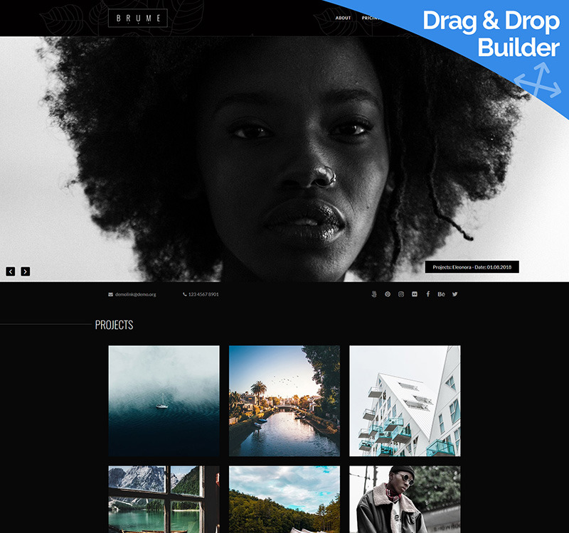
Task: Go to the previous slide with left arrow
Action: click(x=11, y=271)
